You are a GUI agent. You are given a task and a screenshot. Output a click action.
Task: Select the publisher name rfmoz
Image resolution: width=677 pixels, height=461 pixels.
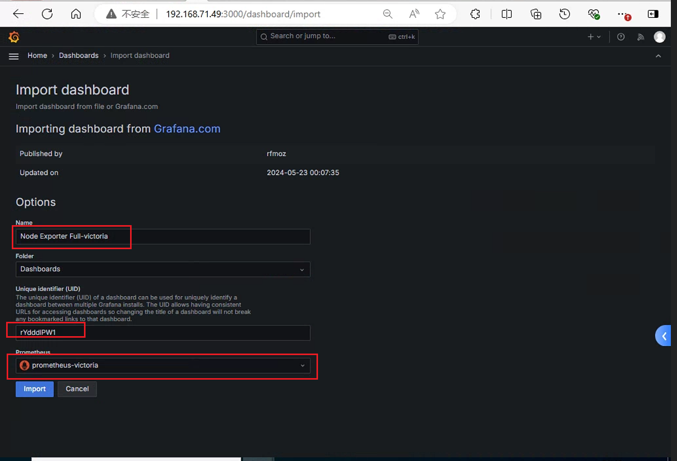[x=277, y=153]
